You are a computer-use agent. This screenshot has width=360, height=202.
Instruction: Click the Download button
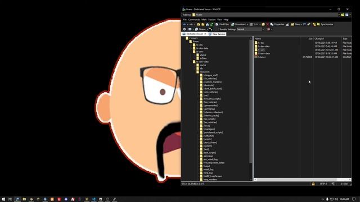tap(238, 24)
